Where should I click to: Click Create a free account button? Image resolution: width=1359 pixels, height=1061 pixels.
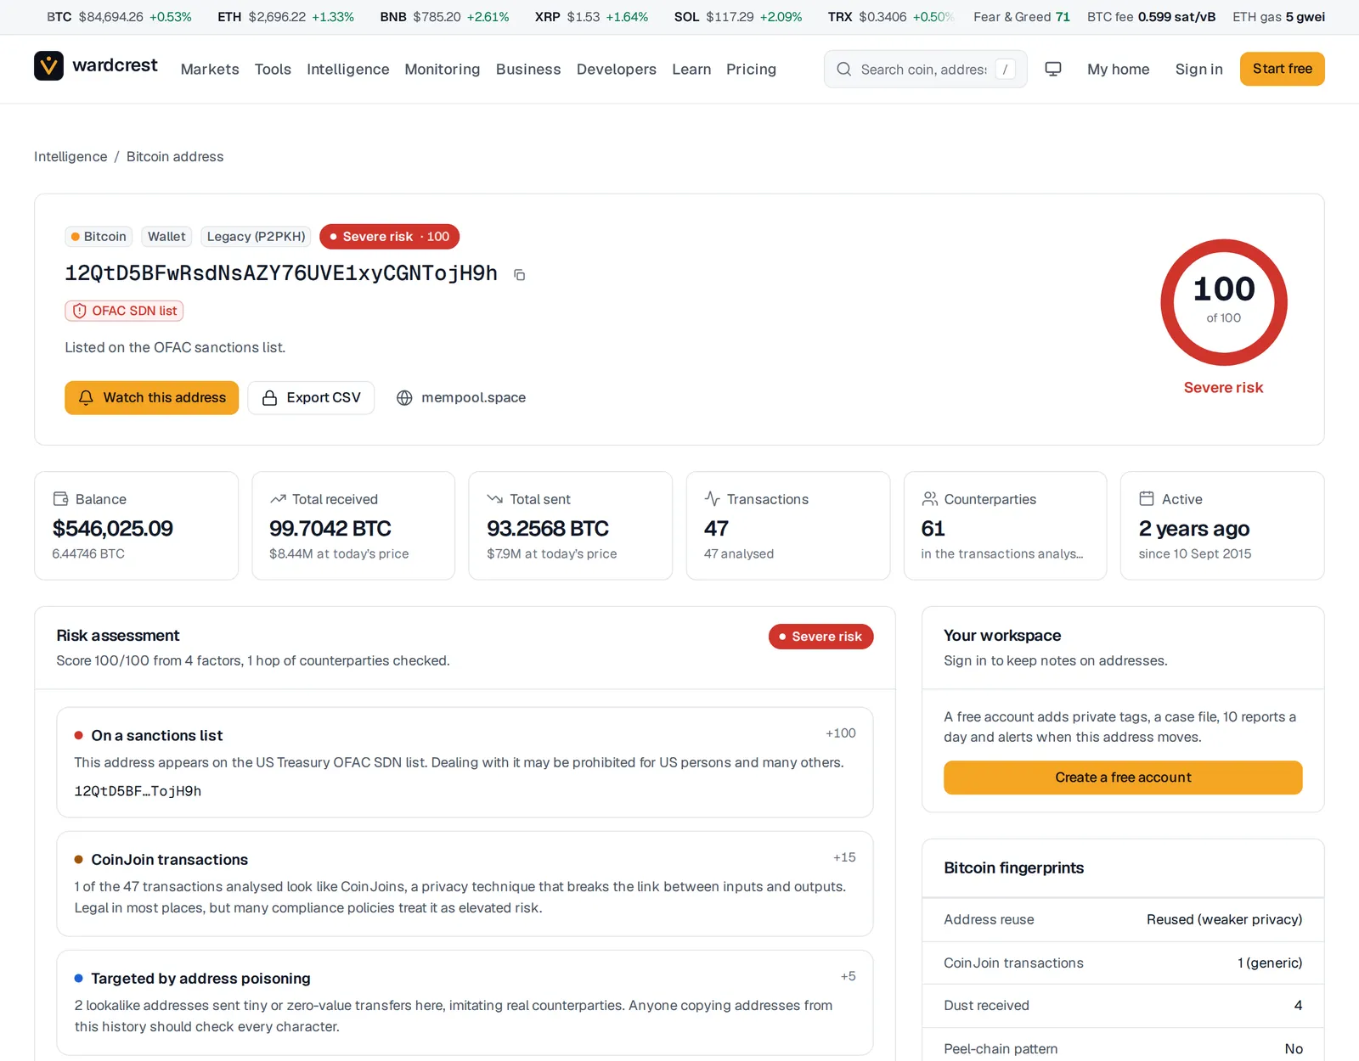point(1123,778)
